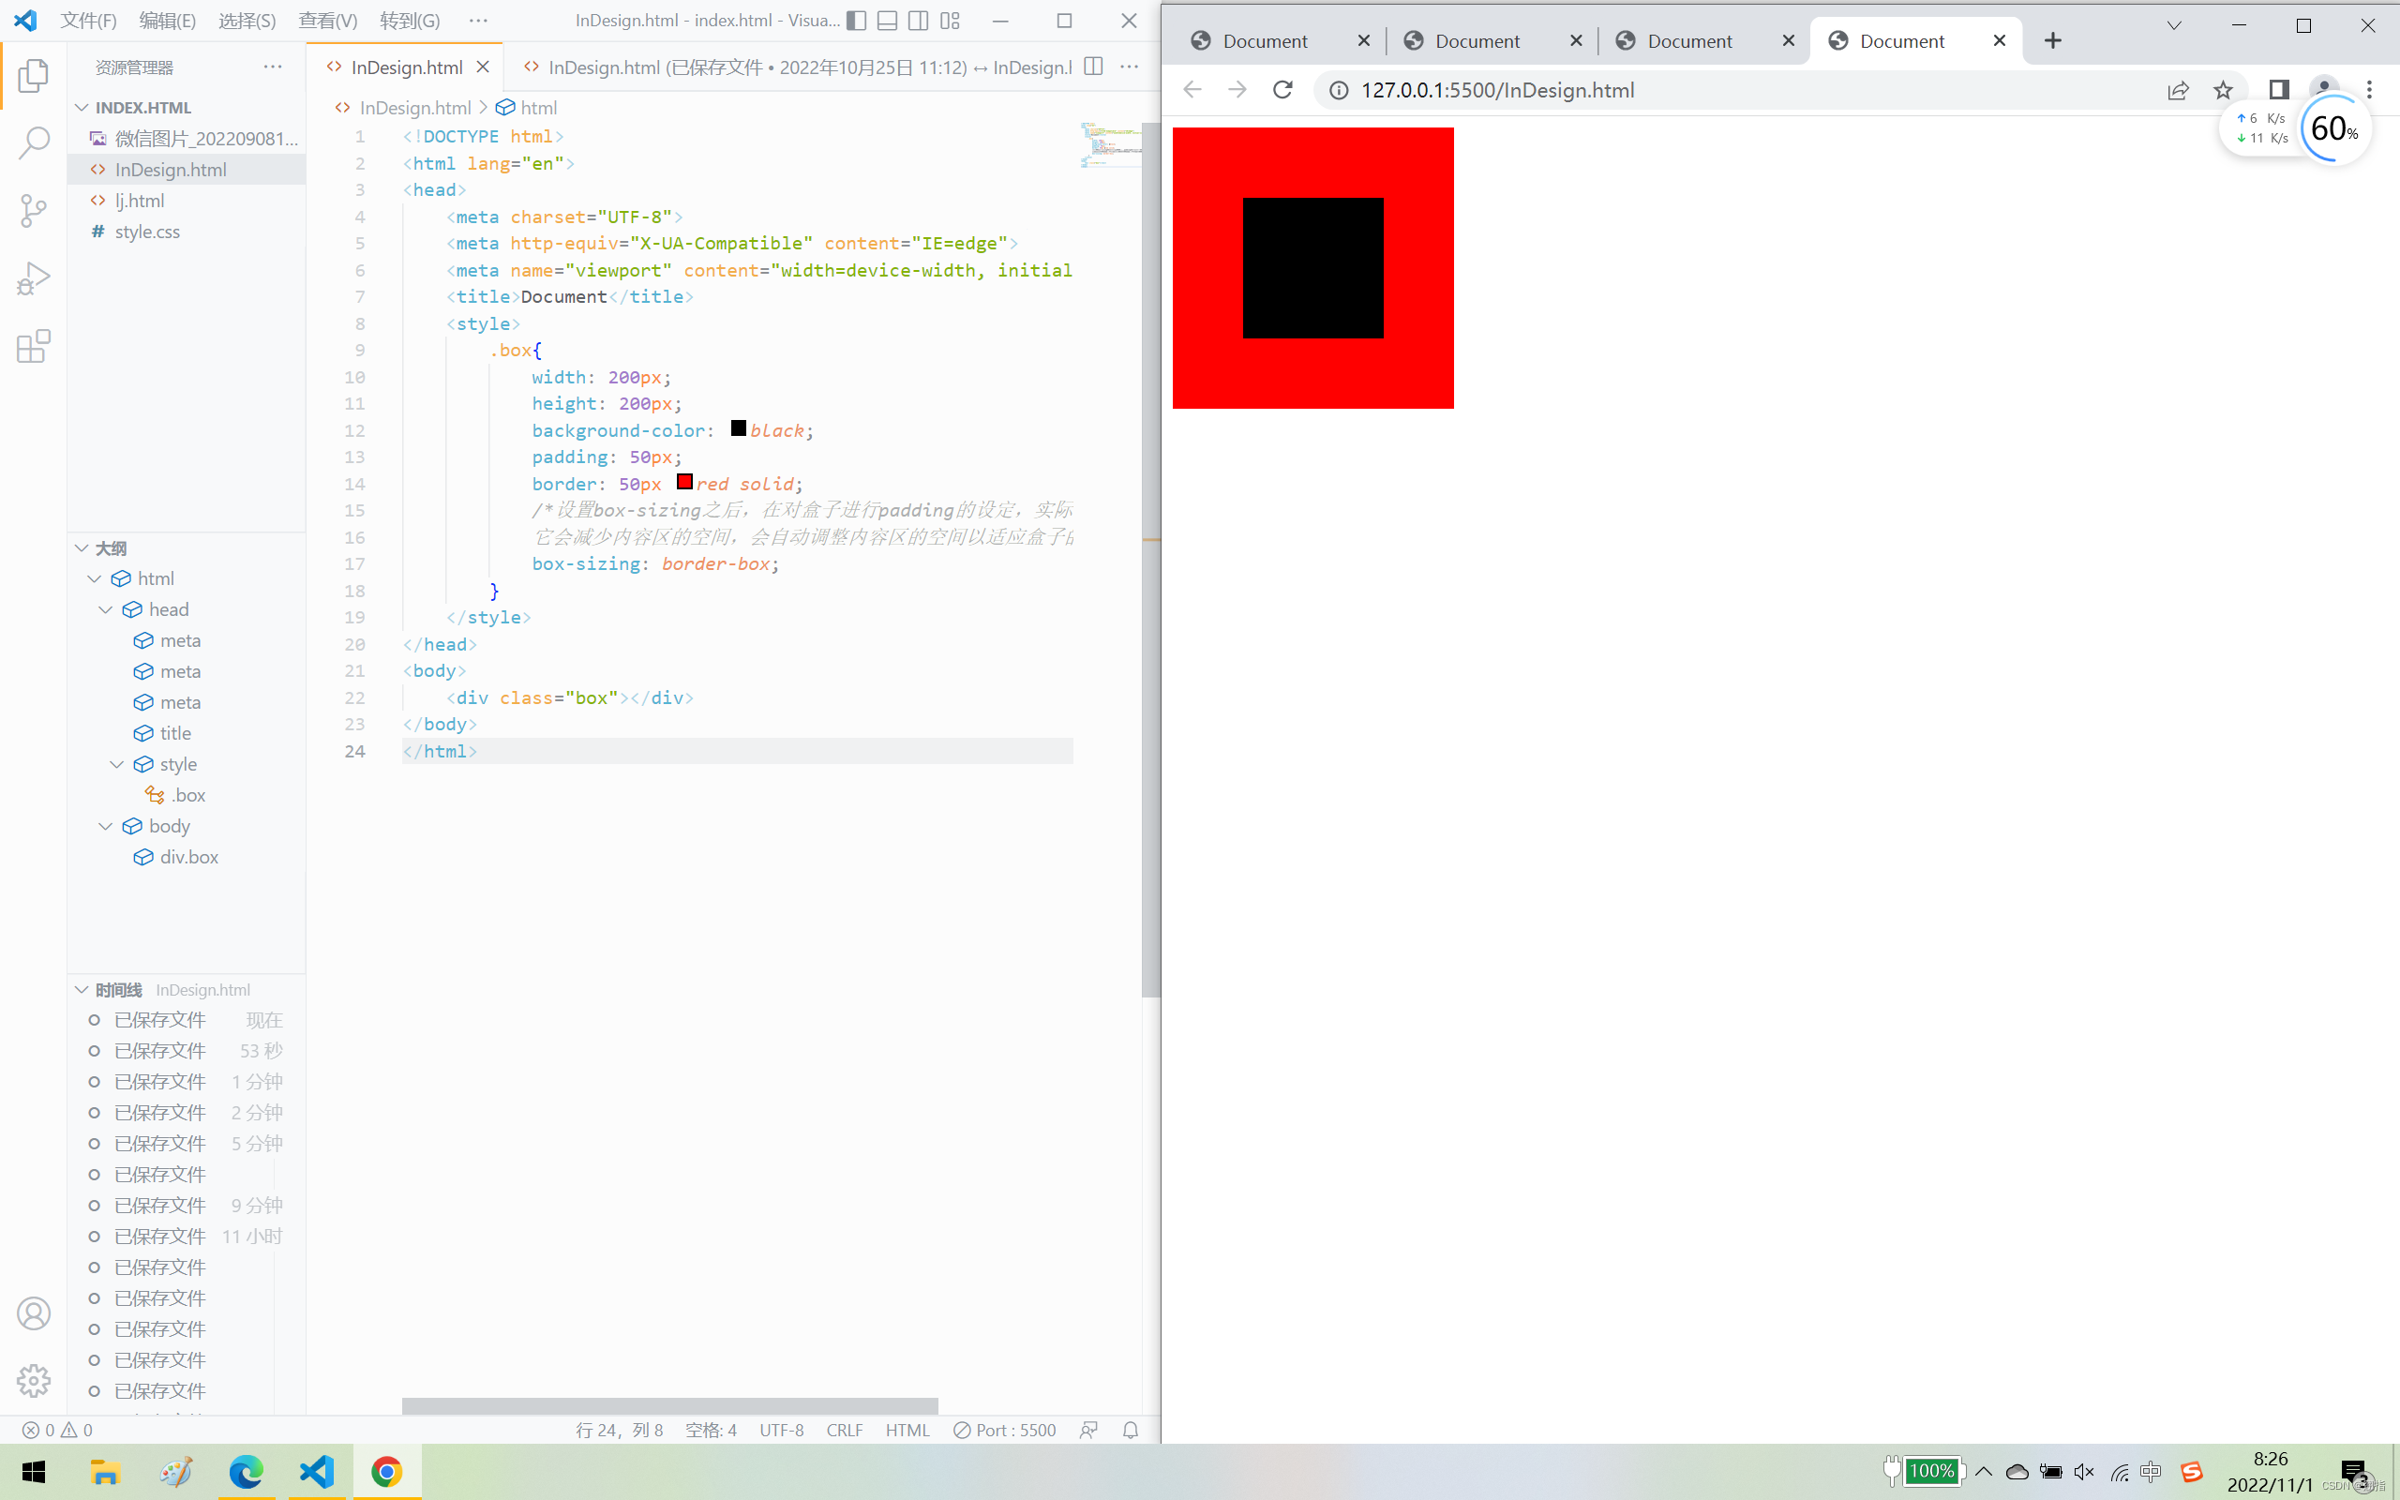
Task: Toggle the bottom panel
Action: [x=888, y=21]
